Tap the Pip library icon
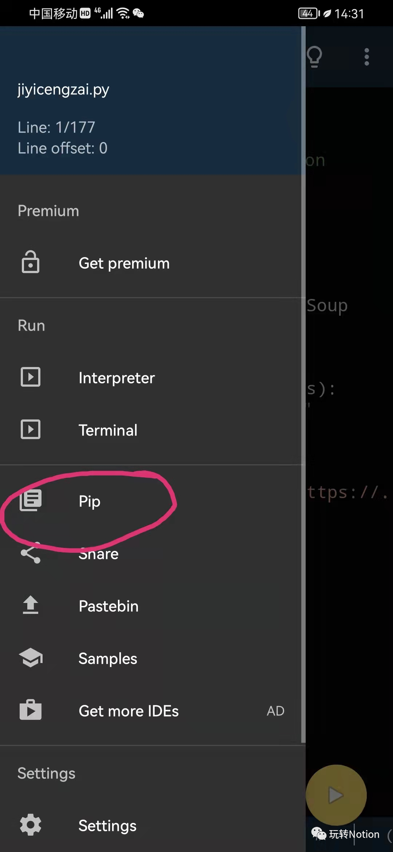 pyautogui.click(x=31, y=501)
